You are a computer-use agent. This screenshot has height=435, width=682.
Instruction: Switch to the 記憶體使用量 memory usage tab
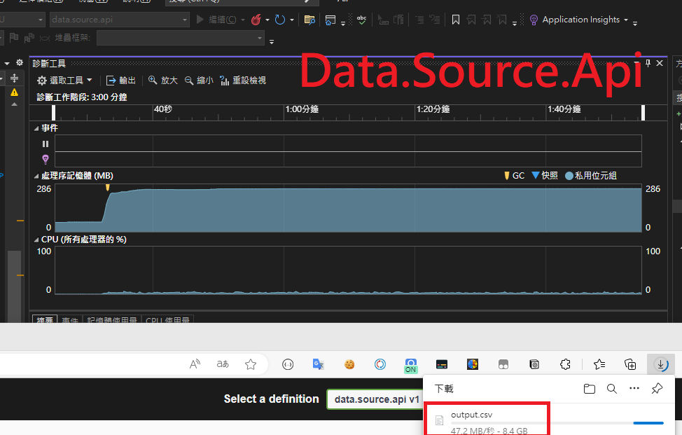tap(111, 320)
